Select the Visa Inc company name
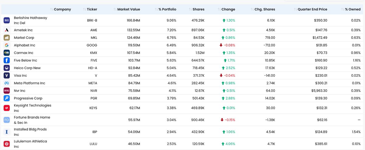The image size is (365, 150). (20, 75)
